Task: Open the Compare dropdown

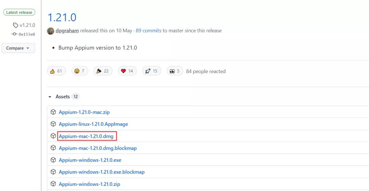Action: (x=18, y=48)
